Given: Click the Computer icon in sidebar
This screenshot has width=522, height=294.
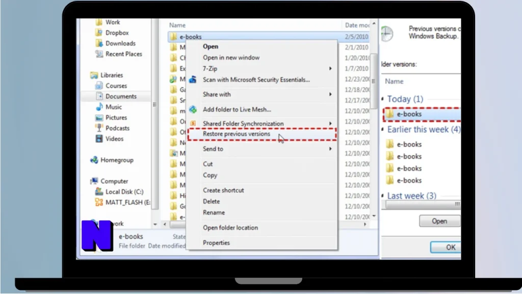Looking at the screenshot, I should pos(94,181).
